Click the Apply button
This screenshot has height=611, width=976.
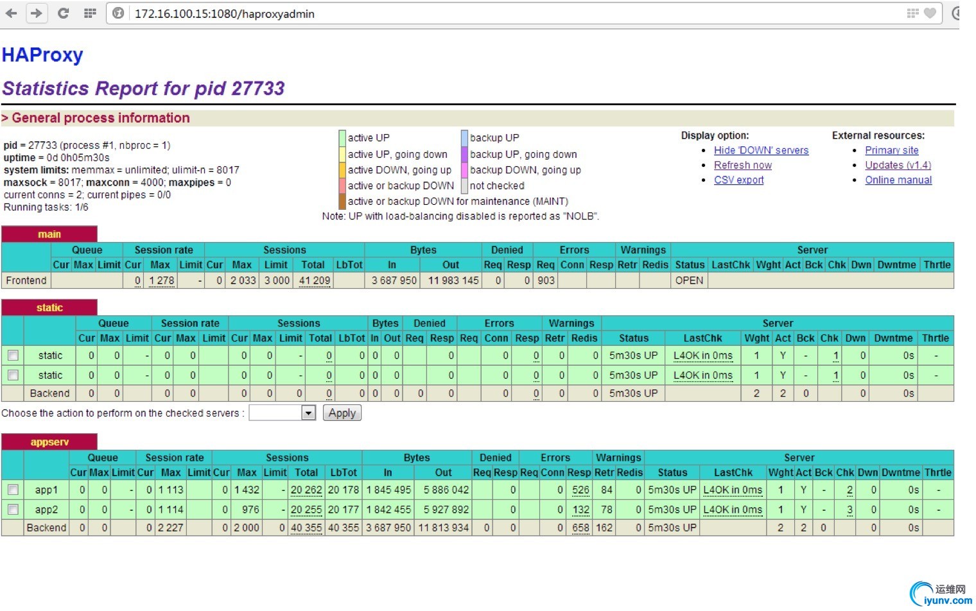click(342, 413)
